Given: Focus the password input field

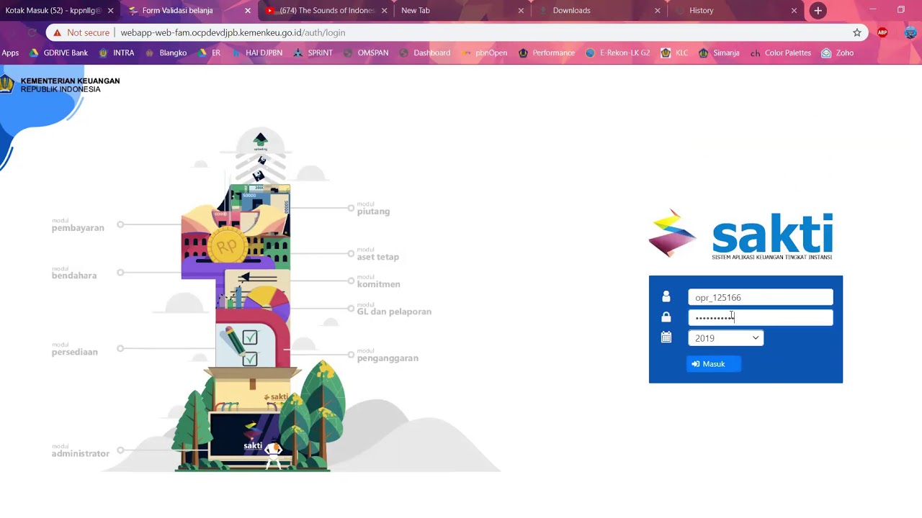Looking at the screenshot, I should (x=761, y=317).
